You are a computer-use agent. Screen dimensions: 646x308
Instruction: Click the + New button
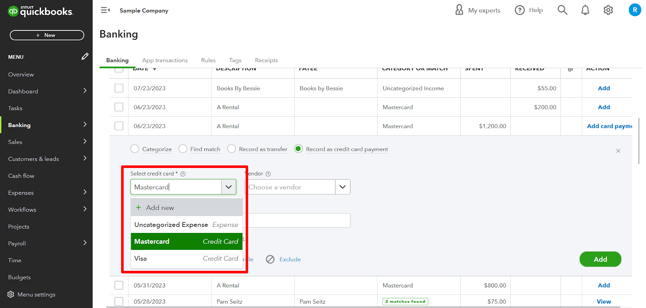47,35
